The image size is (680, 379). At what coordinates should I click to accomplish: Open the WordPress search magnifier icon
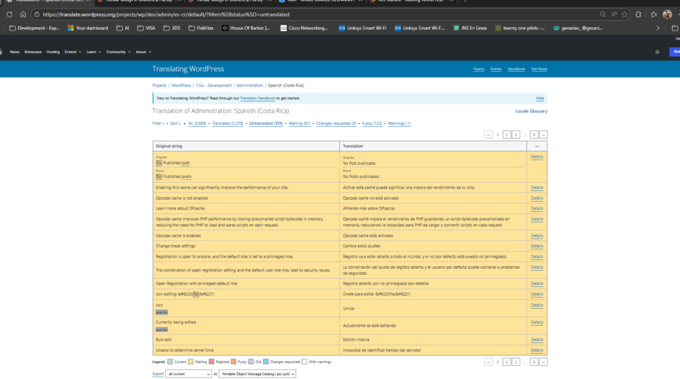657,52
